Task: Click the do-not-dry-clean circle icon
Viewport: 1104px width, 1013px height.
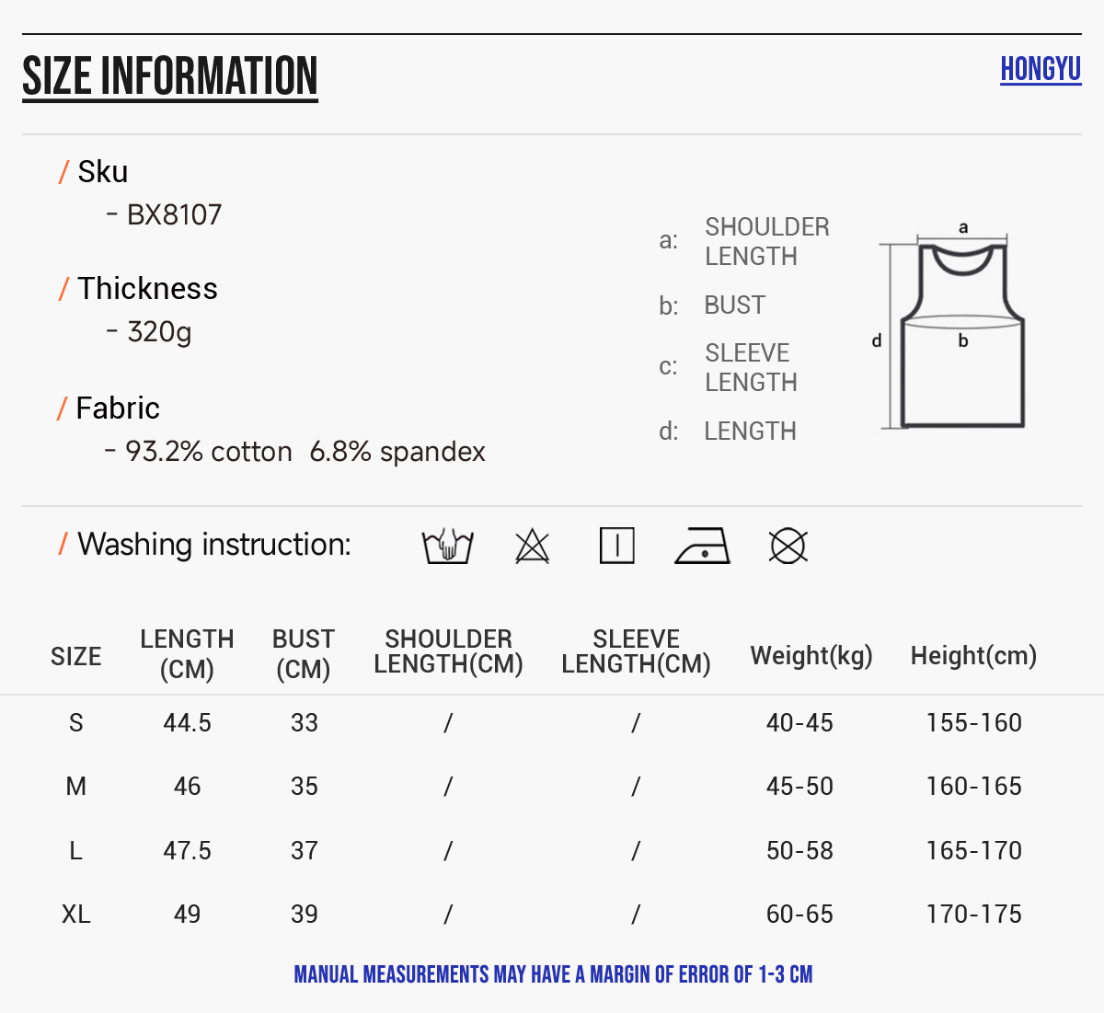Action: coord(788,547)
